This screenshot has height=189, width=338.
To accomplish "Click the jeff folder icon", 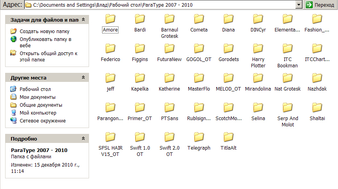I will pyautogui.click(x=110, y=78).
